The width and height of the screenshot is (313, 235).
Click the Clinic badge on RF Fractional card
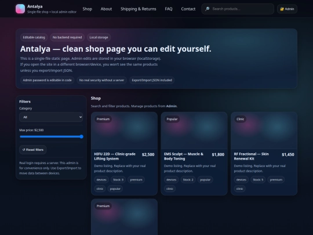point(240,119)
